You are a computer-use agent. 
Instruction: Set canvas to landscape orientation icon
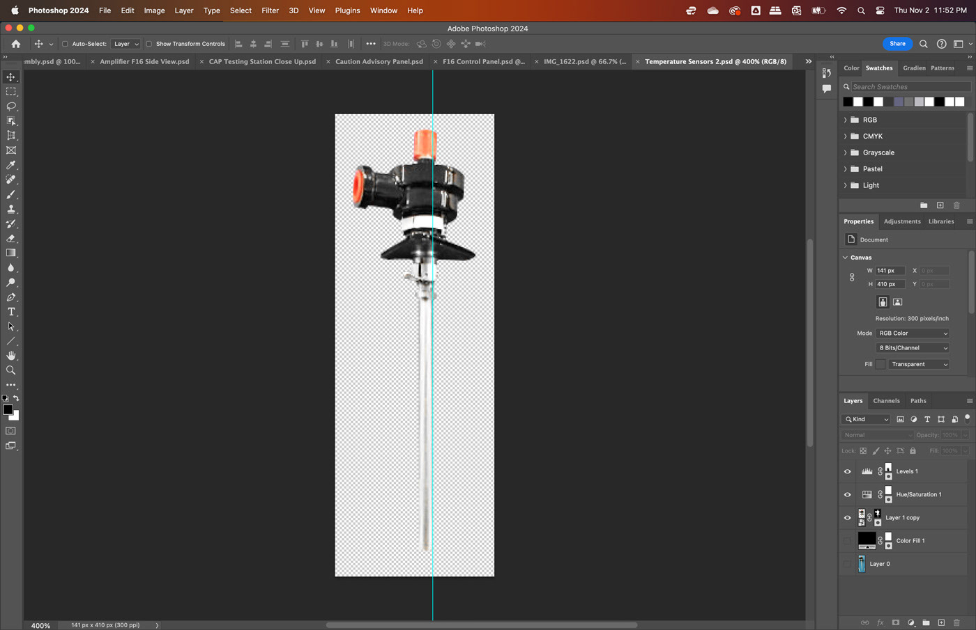pyautogui.click(x=898, y=302)
